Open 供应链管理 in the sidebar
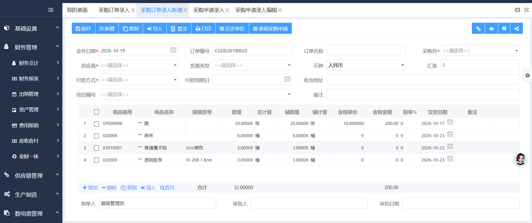Image resolution: width=532 pixels, height=223 pixels. [31, 175]
